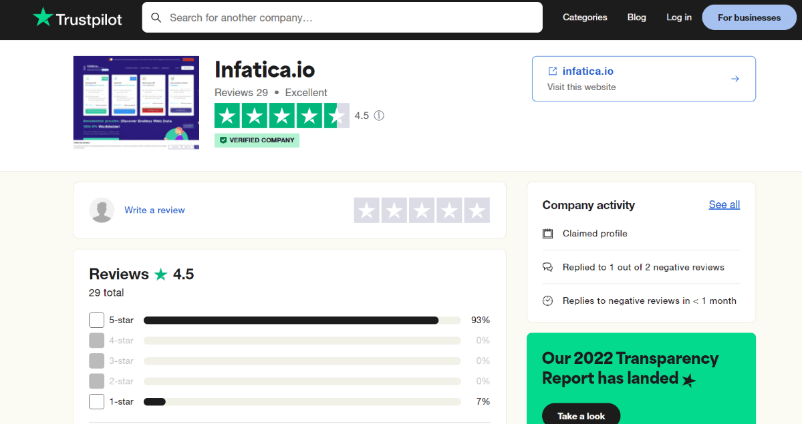This screenshot has width=802, height=424.
Task: Click the reply bubbles icon in Company activity
Action: pyautogui.click(x=548, y=267)
